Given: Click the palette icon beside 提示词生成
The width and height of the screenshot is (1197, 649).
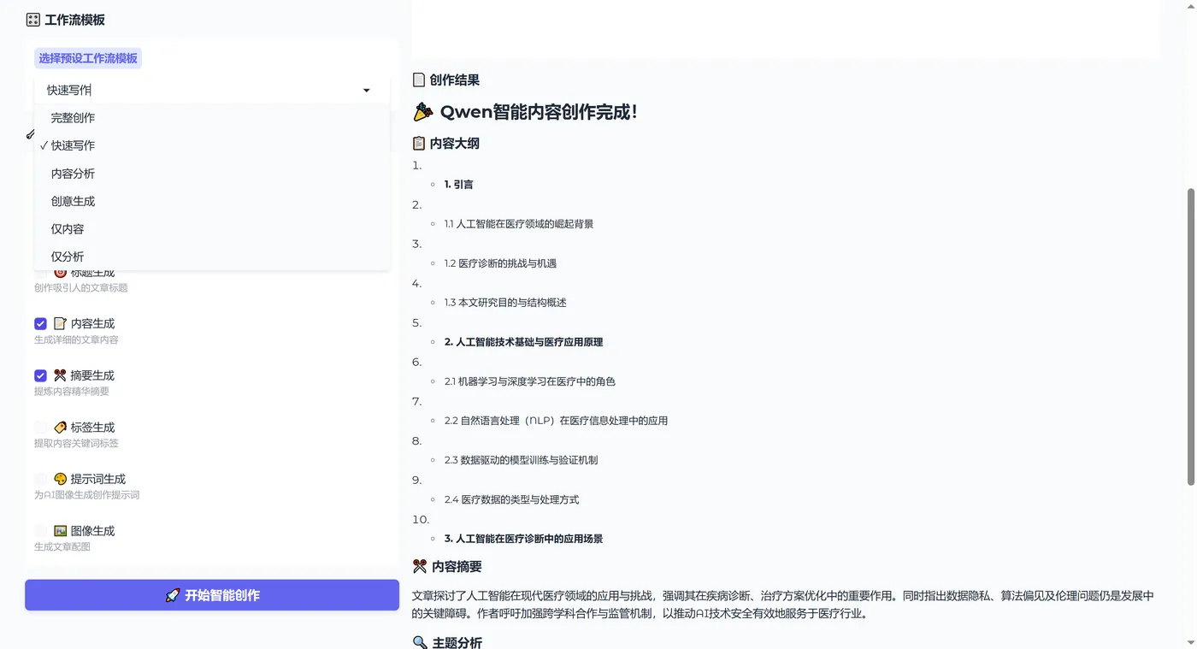Looking at the screenshot, I should pyautogui.click(x=60, y=479).
